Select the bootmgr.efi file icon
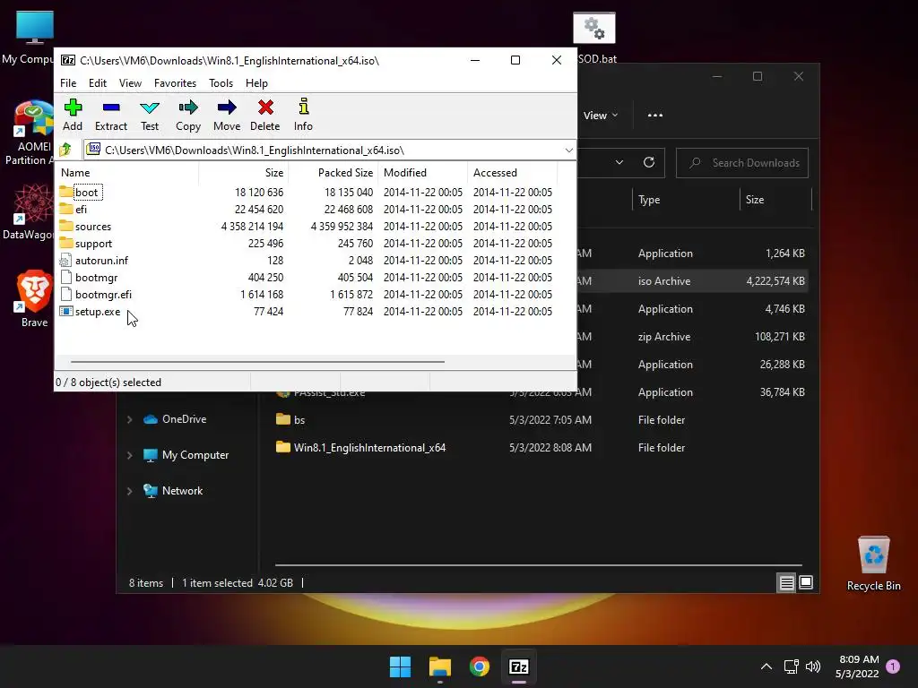Viewport: 918px width, 688px height. coord(66,294)
